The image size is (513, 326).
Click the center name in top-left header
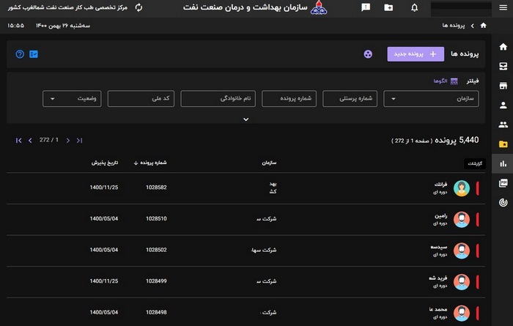(x=67, y=7)
